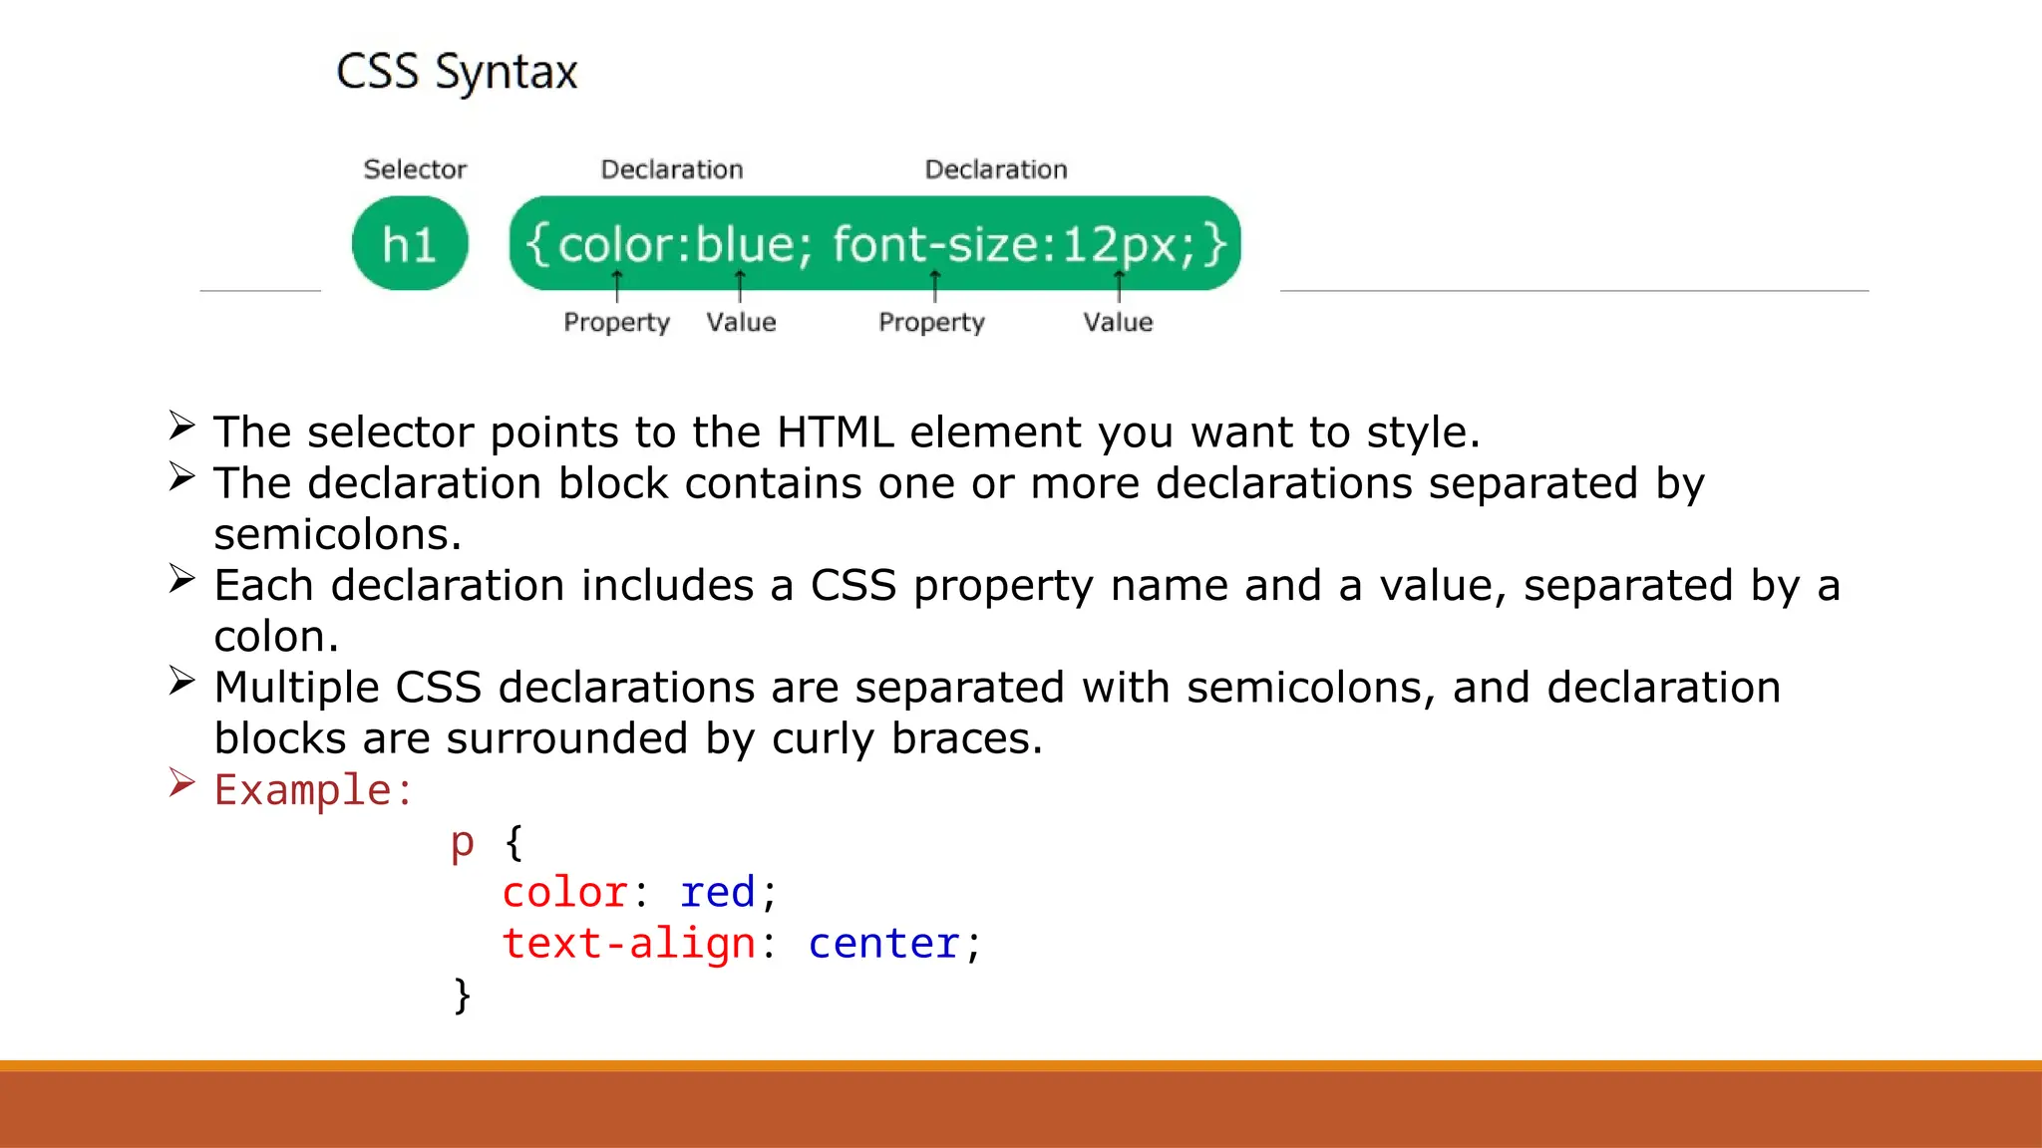
Task: Click the green declaration block with color:blue
Action: click(x=874, y=243)
